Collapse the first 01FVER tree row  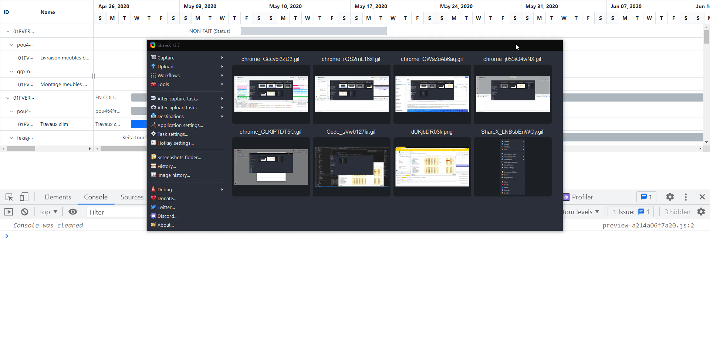tap(8, 31)
